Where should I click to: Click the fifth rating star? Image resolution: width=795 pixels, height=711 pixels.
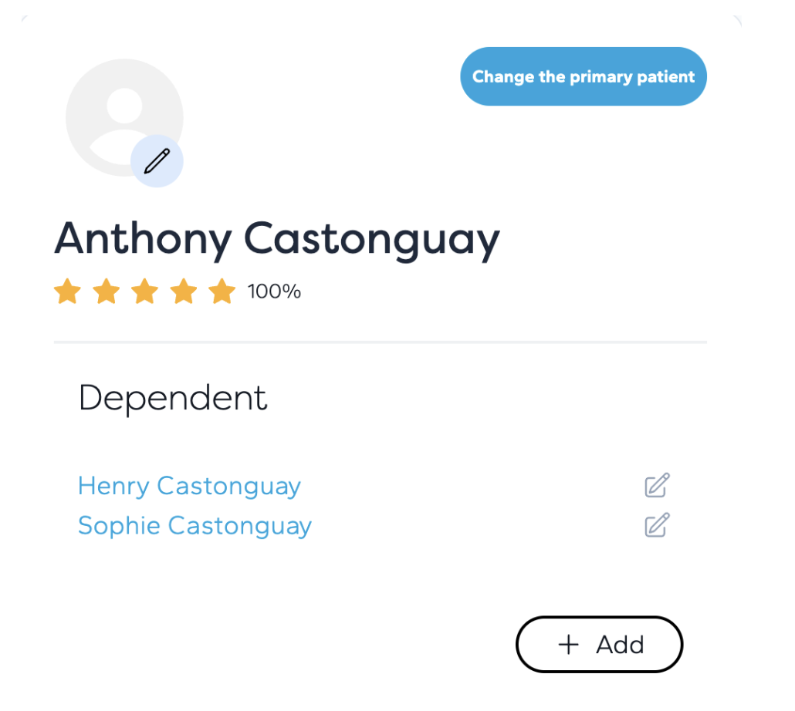(x=222, y=291)
